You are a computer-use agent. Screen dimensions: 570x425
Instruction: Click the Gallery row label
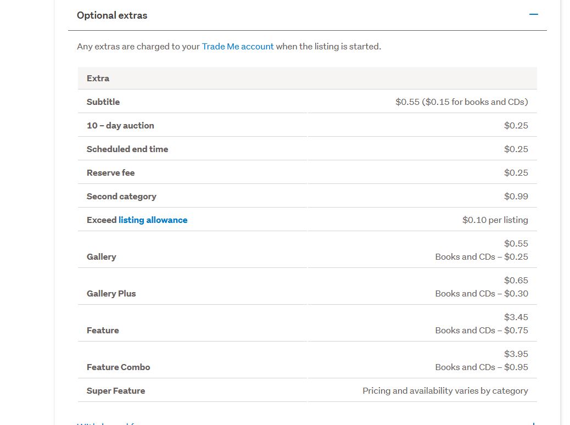click(102, 257)
